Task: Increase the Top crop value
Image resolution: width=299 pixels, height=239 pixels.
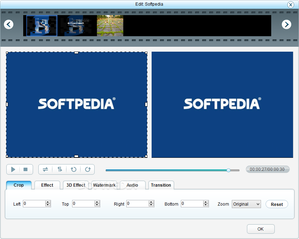Action: click(x=97, y=202)
